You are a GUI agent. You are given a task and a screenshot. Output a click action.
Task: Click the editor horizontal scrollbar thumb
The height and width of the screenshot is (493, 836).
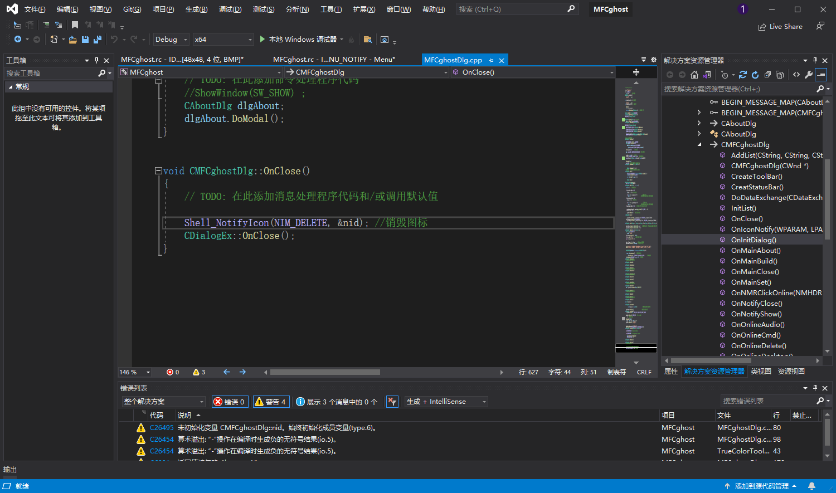pyautogui.click(x=325, y=372)
